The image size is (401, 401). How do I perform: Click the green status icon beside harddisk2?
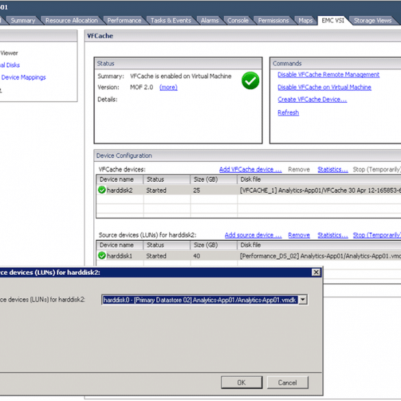(x=101, y=190)
